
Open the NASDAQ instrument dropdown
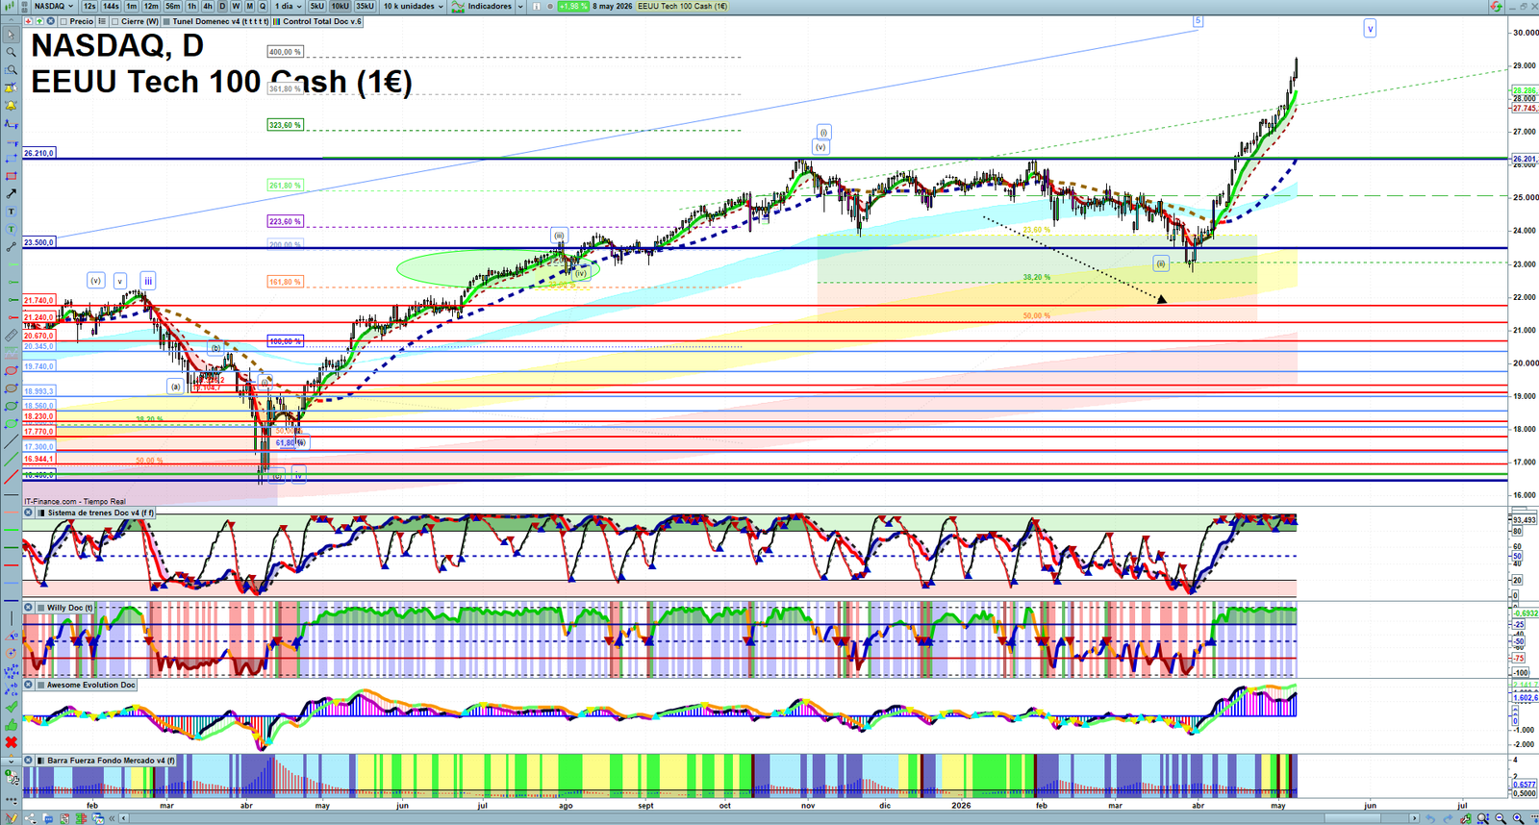[53, 6]
